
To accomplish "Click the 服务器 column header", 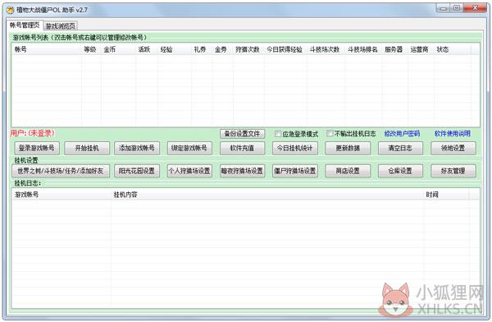I will (395, 49).
